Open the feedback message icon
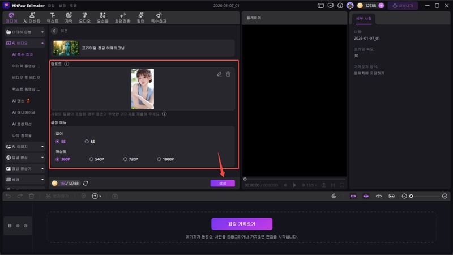This screenshot has height=255, width=453. 330,6
